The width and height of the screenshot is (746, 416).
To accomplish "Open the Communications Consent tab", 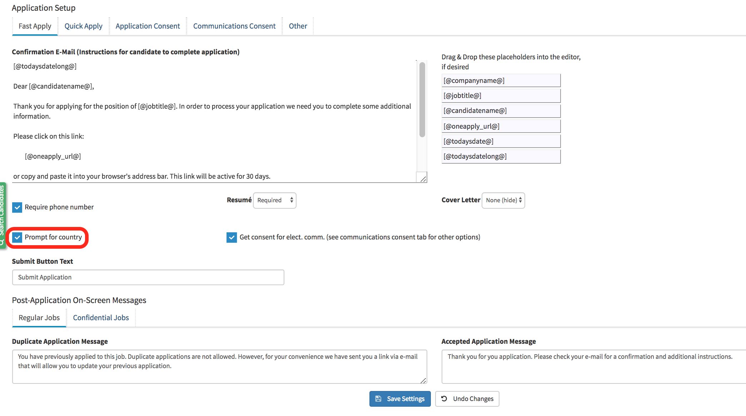I will point(234,26).
